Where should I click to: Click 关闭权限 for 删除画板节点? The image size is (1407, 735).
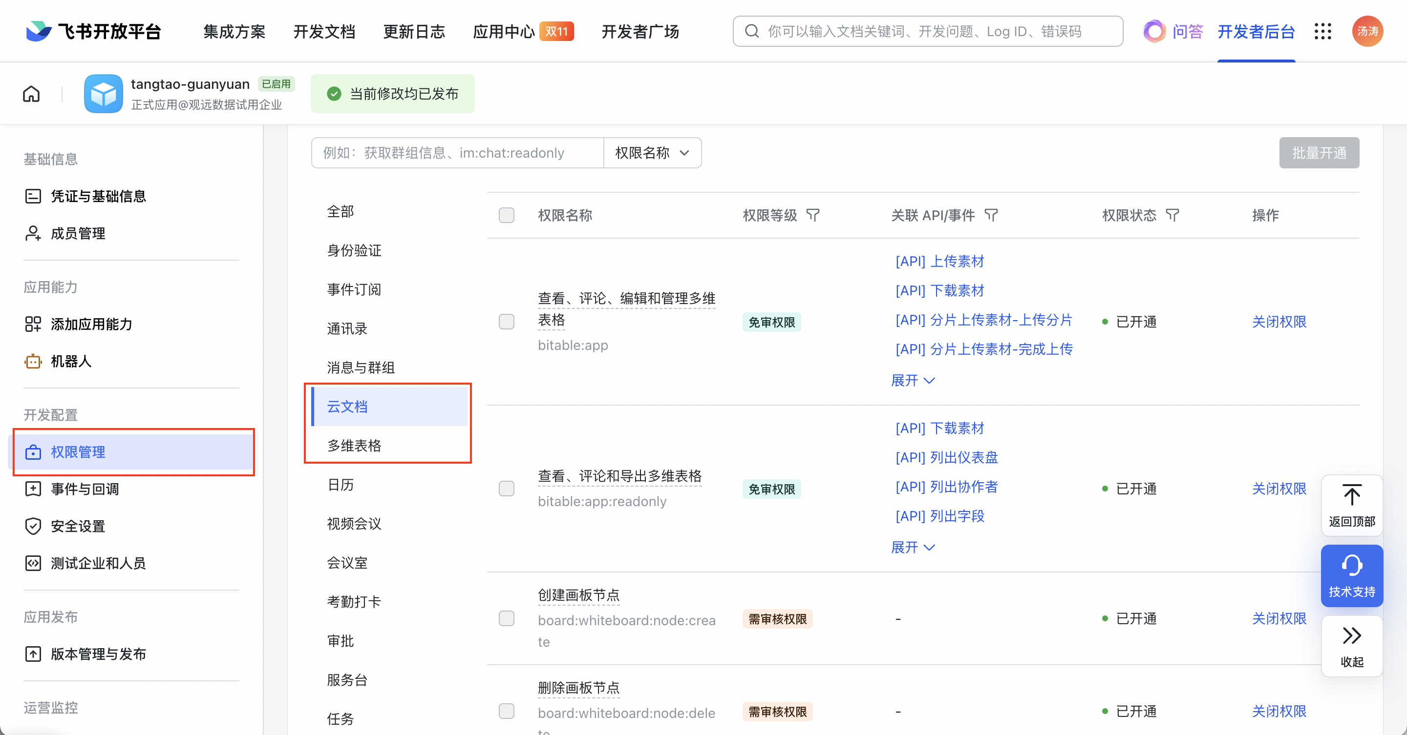click(1279, 711)
